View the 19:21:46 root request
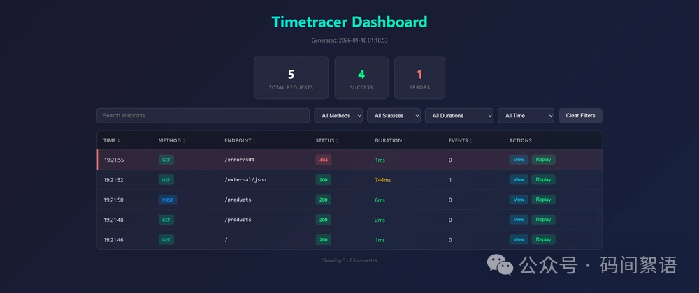 pos(519,240)
